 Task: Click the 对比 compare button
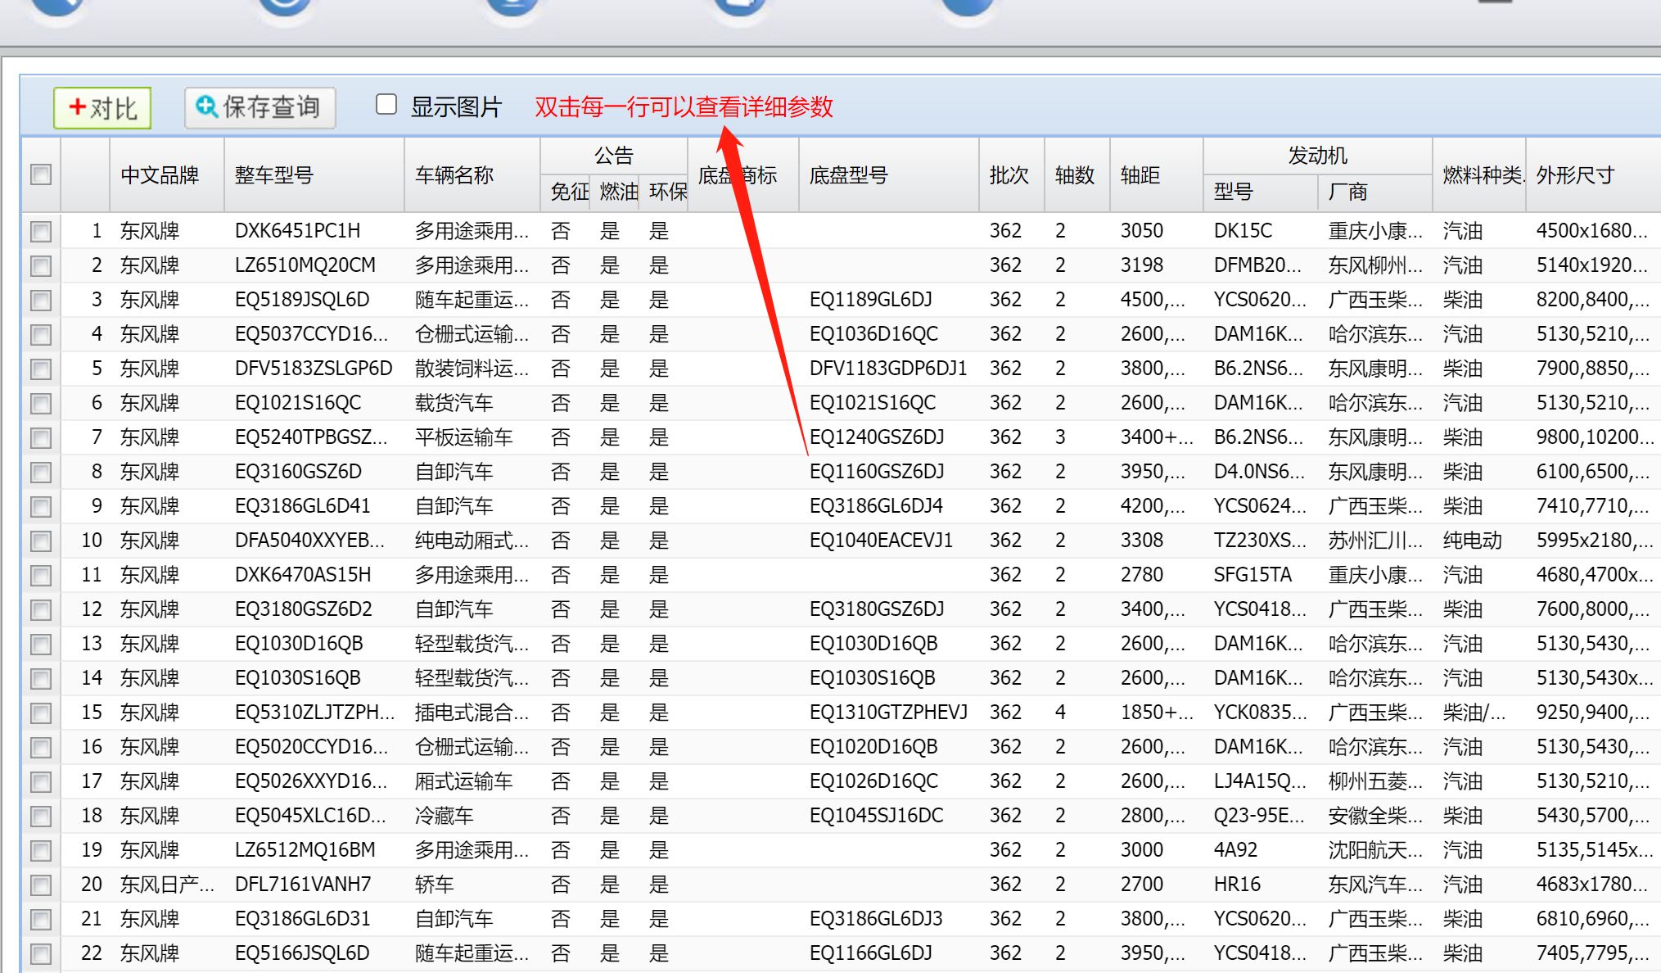(x=102, y=107)
